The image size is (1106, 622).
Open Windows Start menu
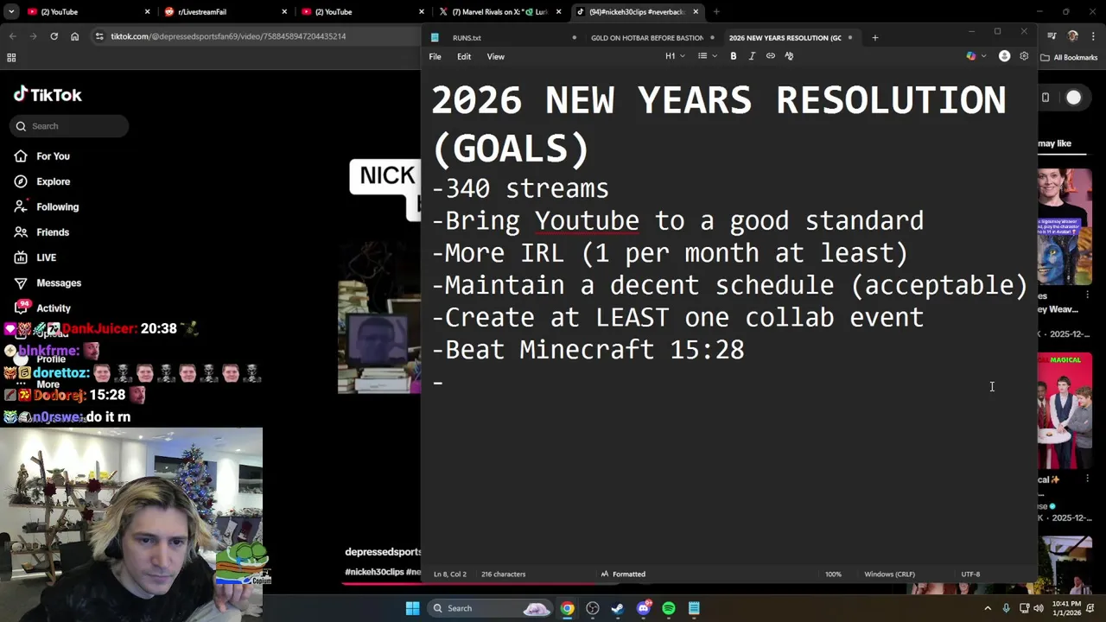pyautogui.click(x=412, y=608)
